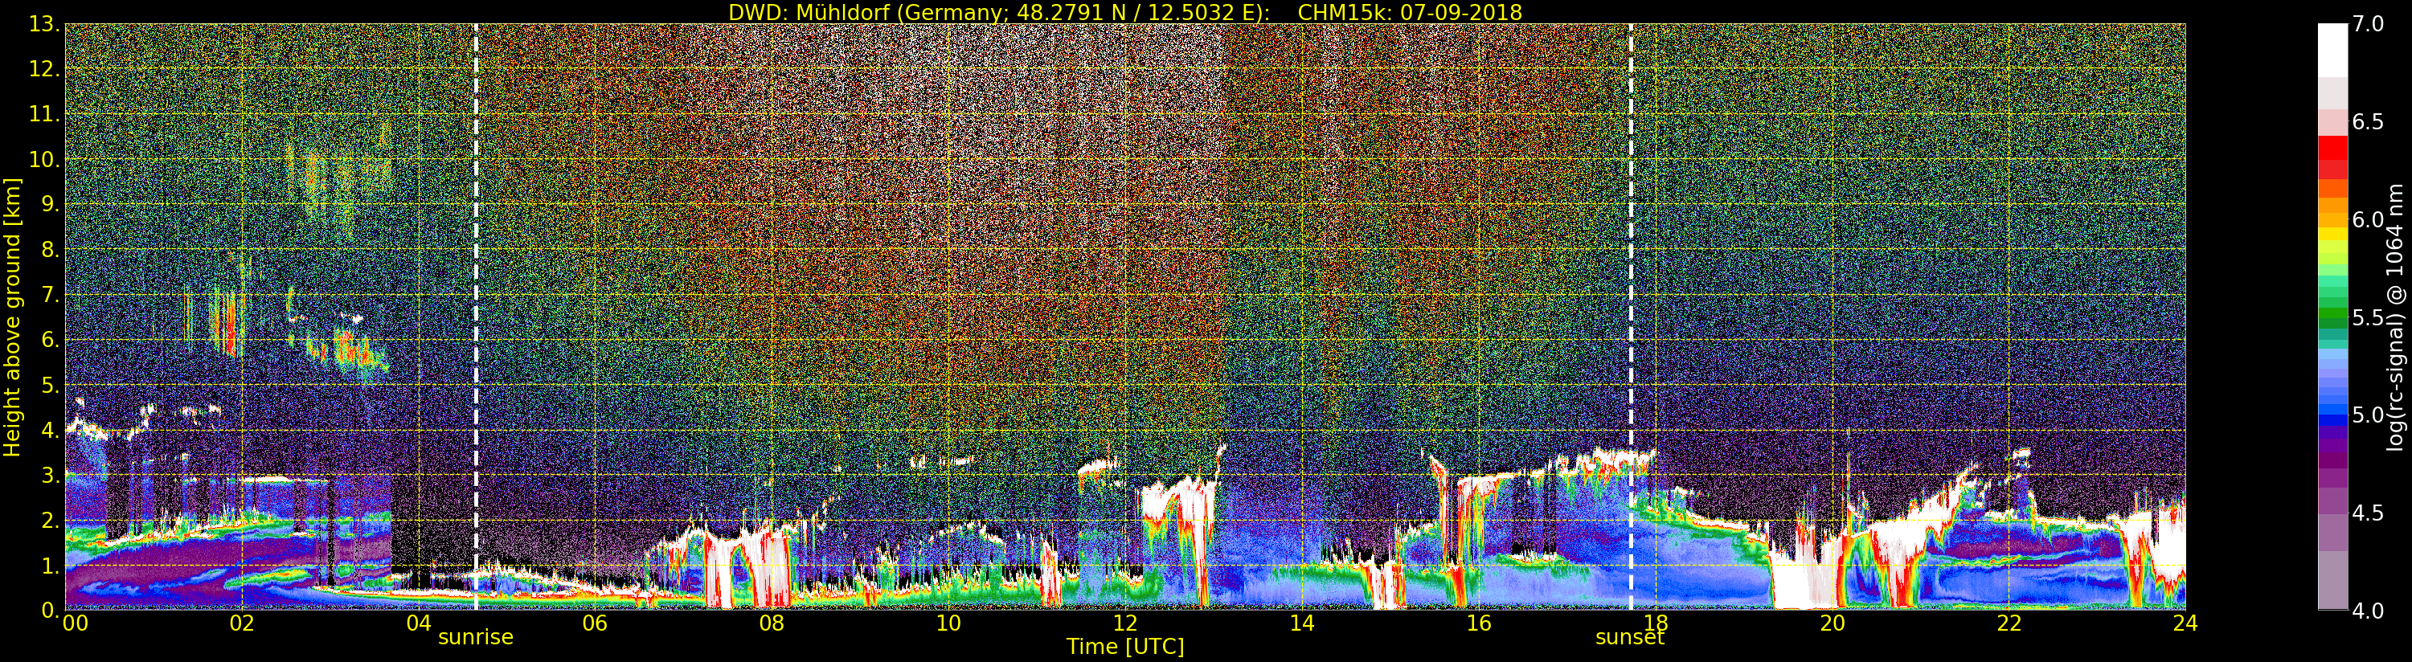
Task: Click the white band atop the colorbar
Action: tap(2332, 51)
